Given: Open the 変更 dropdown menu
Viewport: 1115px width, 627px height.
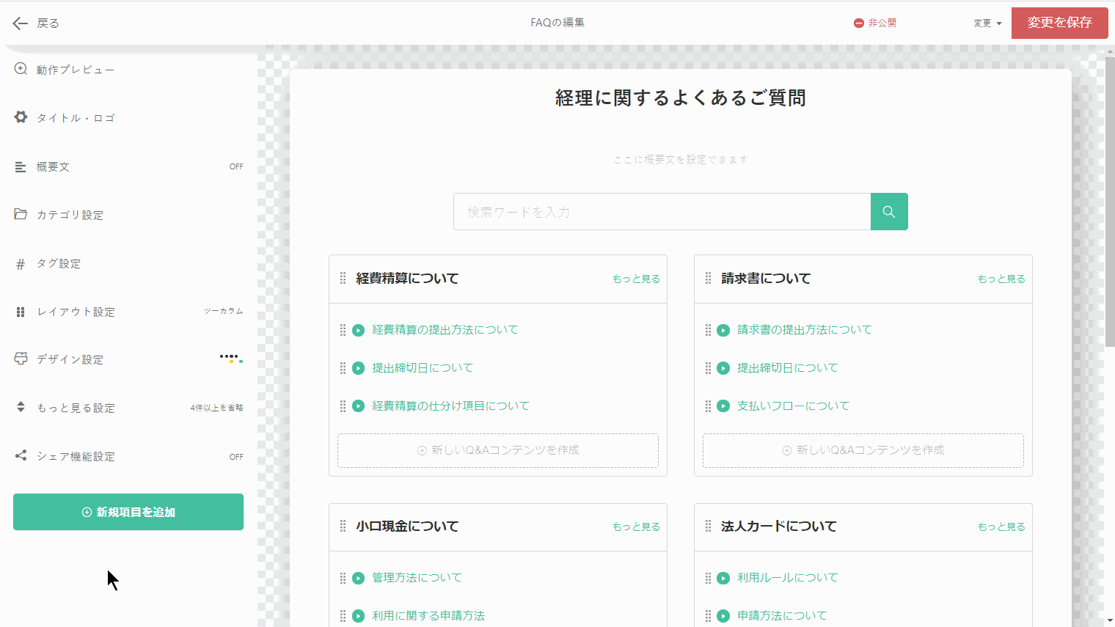Looking at the screenshot, I should (987, 23).
